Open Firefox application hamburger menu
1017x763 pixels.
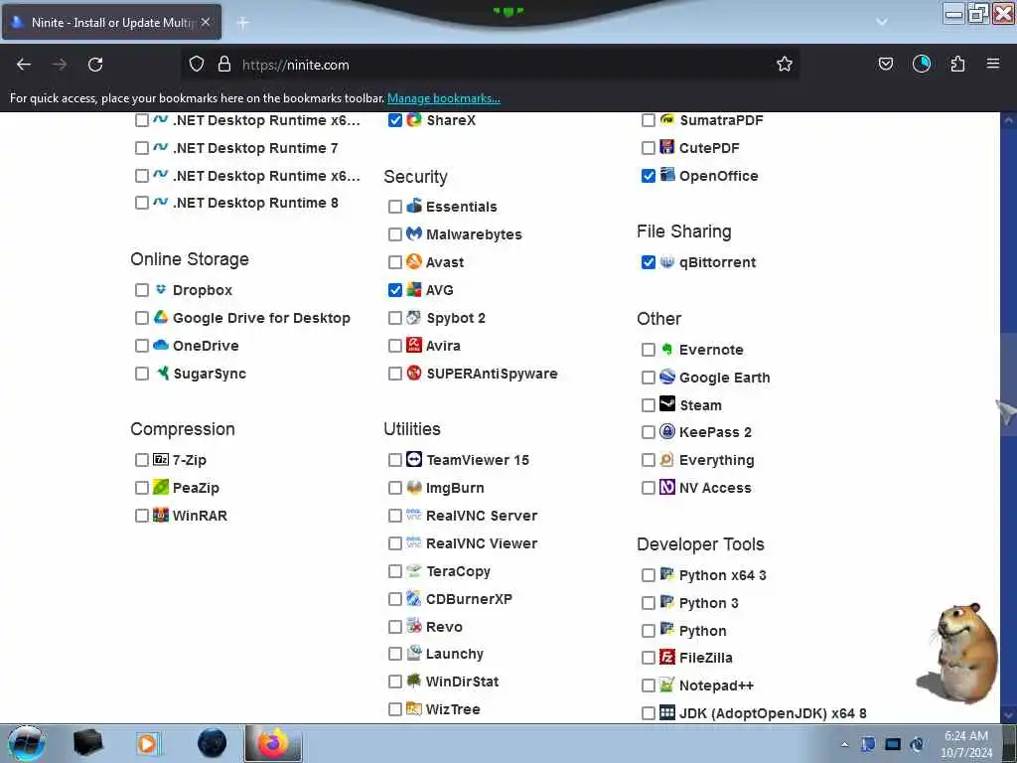pyautogui.click(x=992, y=64)
